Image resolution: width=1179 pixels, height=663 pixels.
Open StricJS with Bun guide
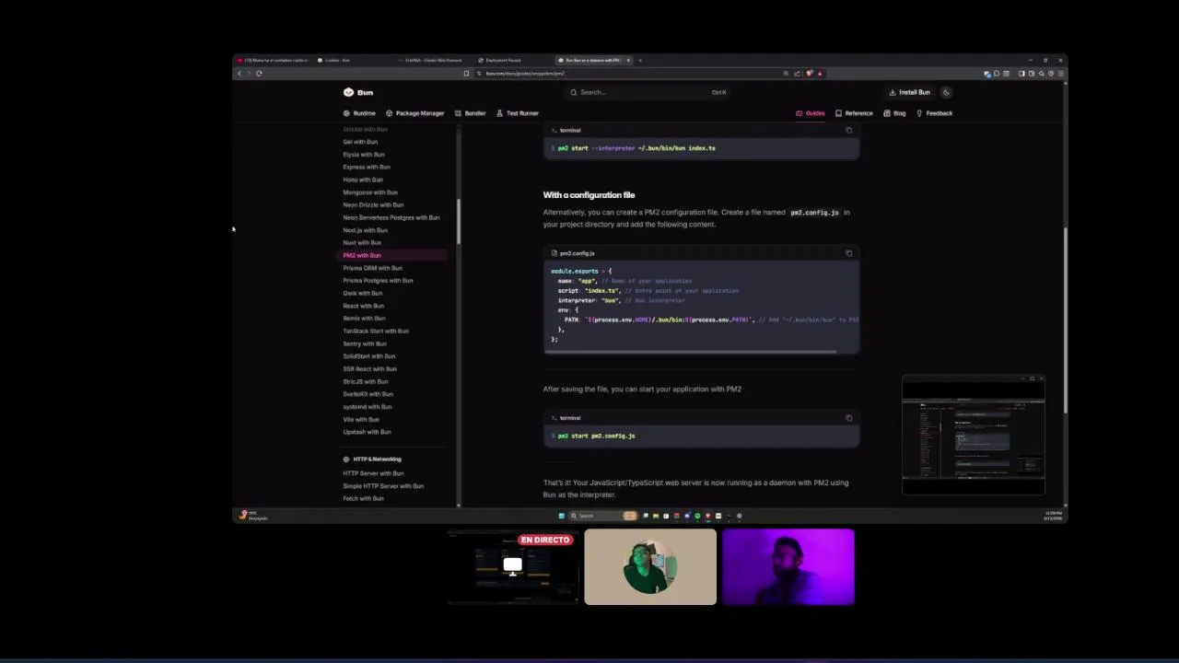pyautogui.click(x=366, y=381)
